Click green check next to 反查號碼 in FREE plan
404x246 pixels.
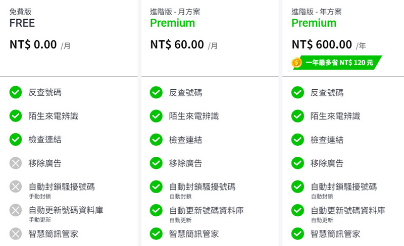point(16,92)
